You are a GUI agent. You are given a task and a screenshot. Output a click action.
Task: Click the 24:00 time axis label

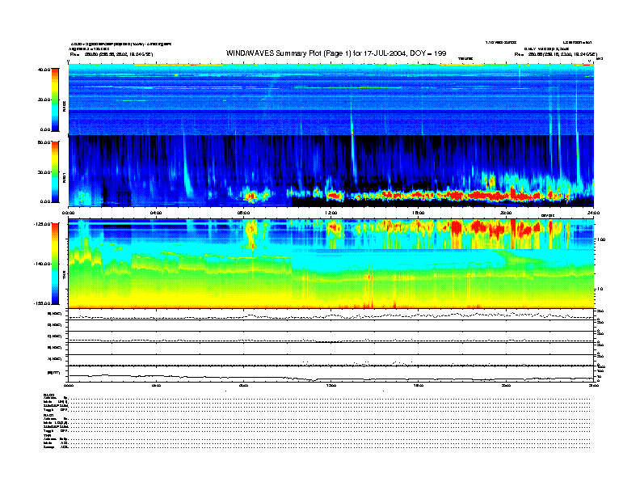(592, 213)
